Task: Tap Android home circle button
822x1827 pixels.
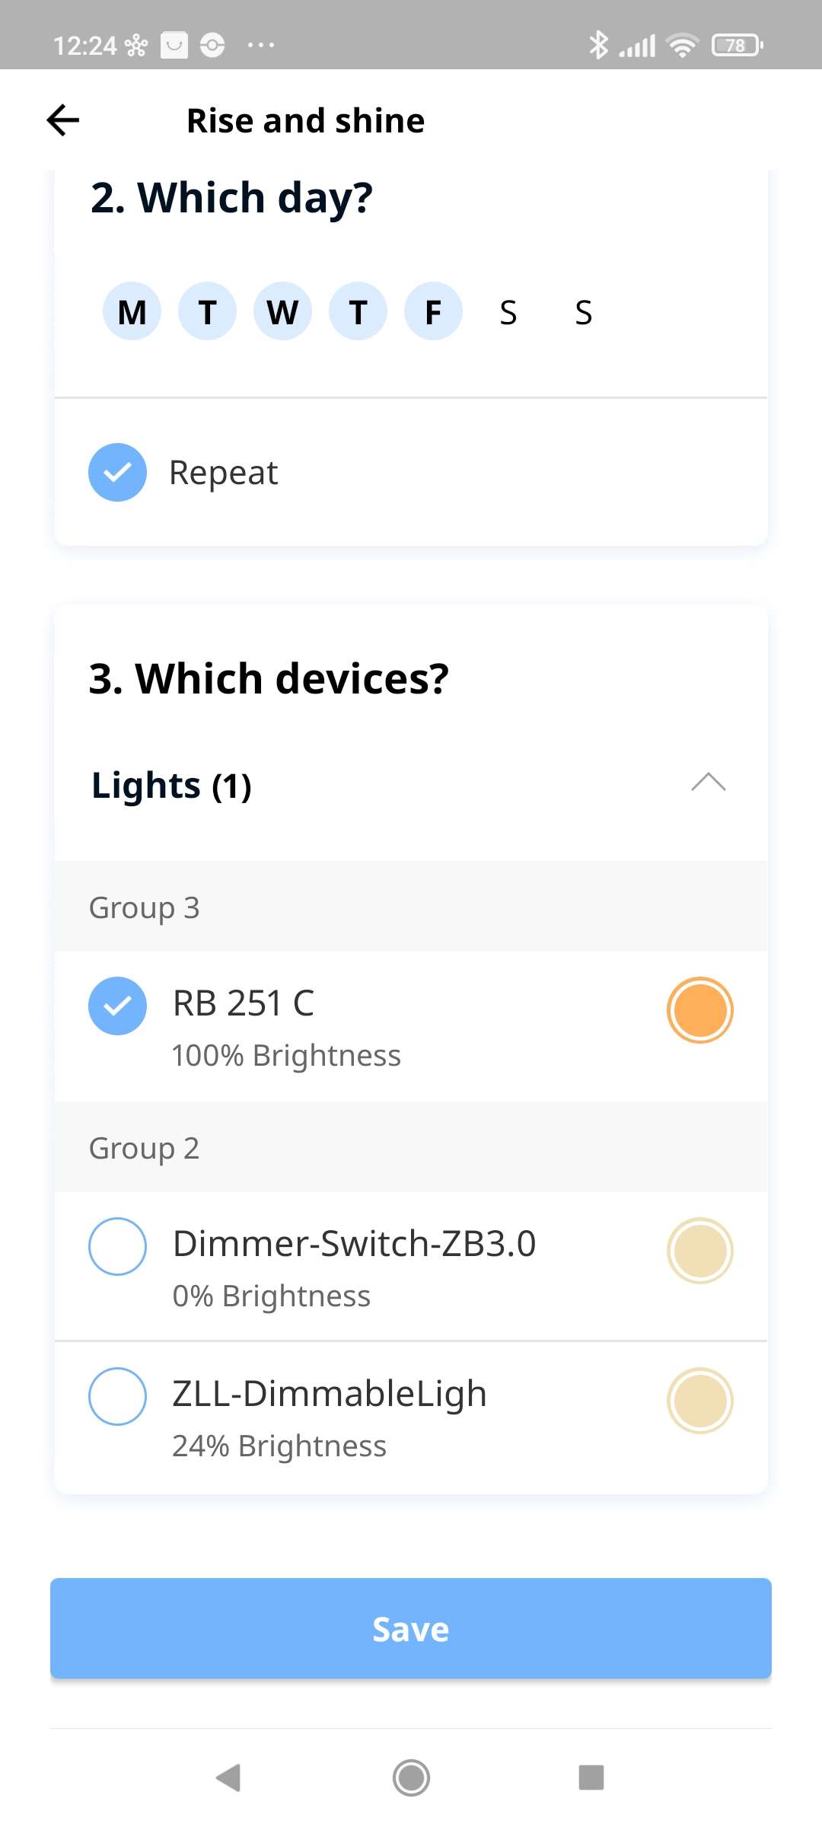Action: [411, 1778]
